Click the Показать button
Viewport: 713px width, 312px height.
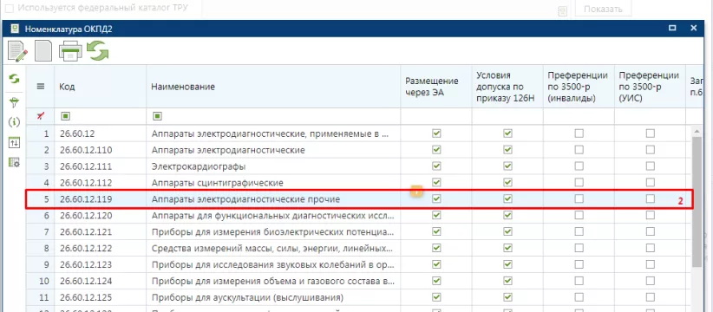click(x=603, y=9)
